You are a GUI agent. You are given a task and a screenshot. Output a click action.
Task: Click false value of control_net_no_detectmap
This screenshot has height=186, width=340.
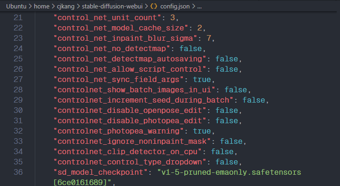pyautogui.click(x=190, y=49)
